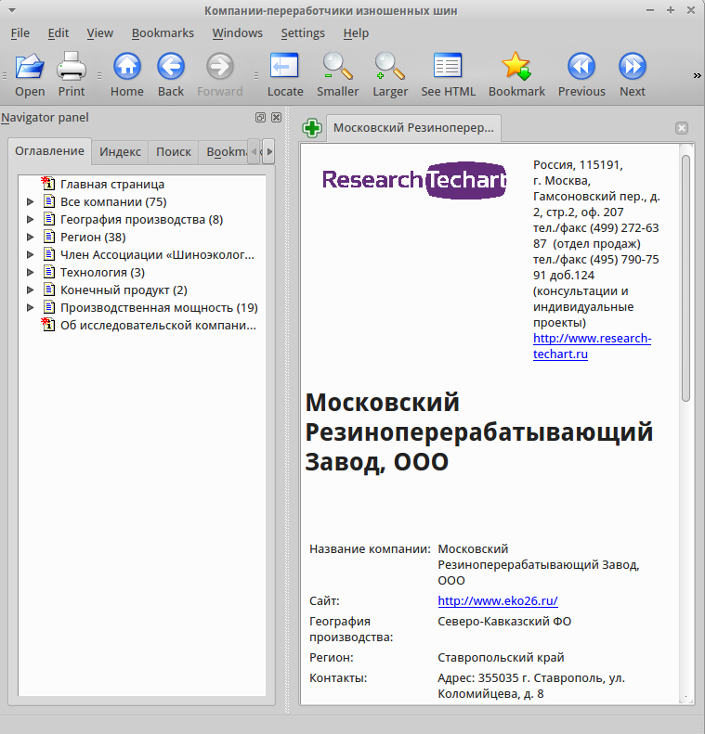
Task: Expand География производства (8) node
Action: [x=30, y=220]
